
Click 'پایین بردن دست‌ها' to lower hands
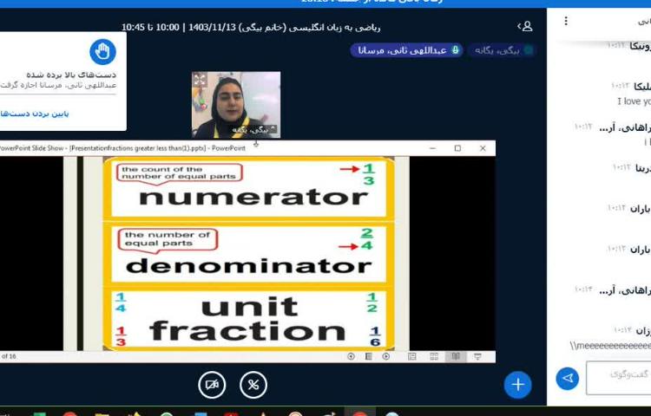point(35,114)
